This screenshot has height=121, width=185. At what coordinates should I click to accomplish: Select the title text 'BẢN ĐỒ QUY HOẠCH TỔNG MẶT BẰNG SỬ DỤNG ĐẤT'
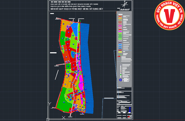pos(77,9)
